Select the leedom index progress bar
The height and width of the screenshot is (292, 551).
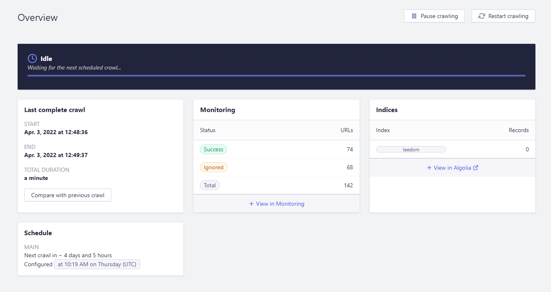(411, 149)
